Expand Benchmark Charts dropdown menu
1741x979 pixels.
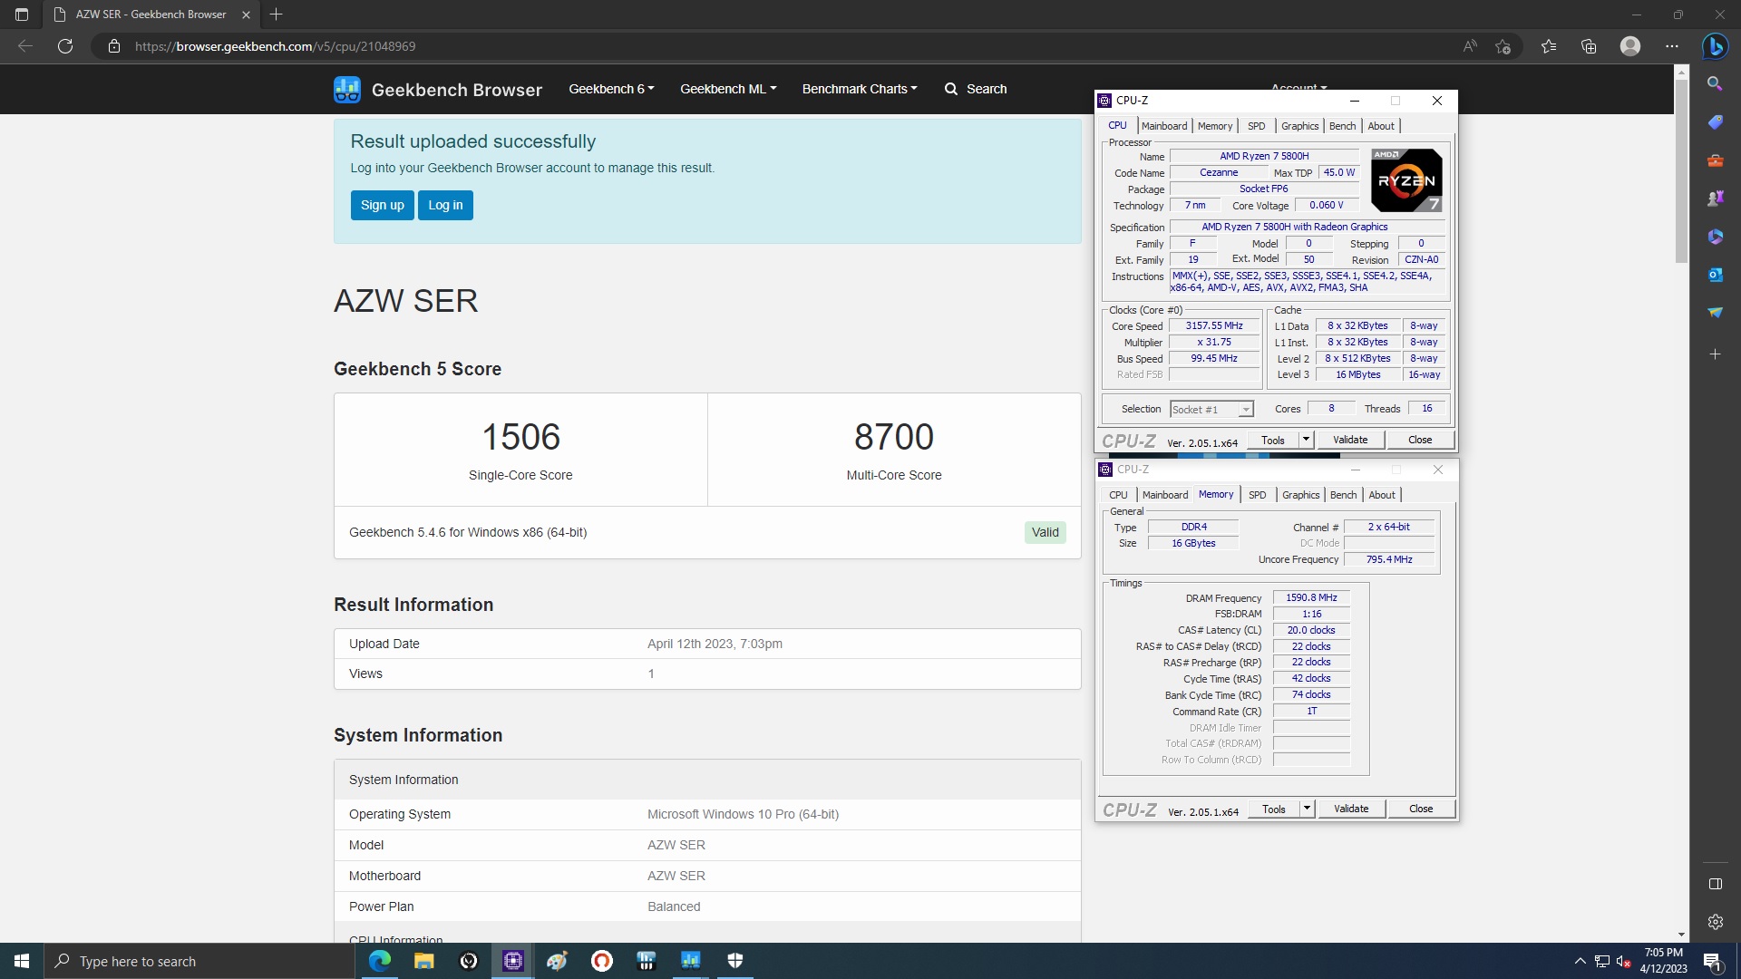pos(860,89)
